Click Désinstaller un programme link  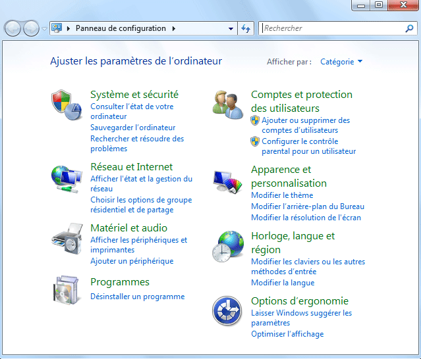pos(138,297)
